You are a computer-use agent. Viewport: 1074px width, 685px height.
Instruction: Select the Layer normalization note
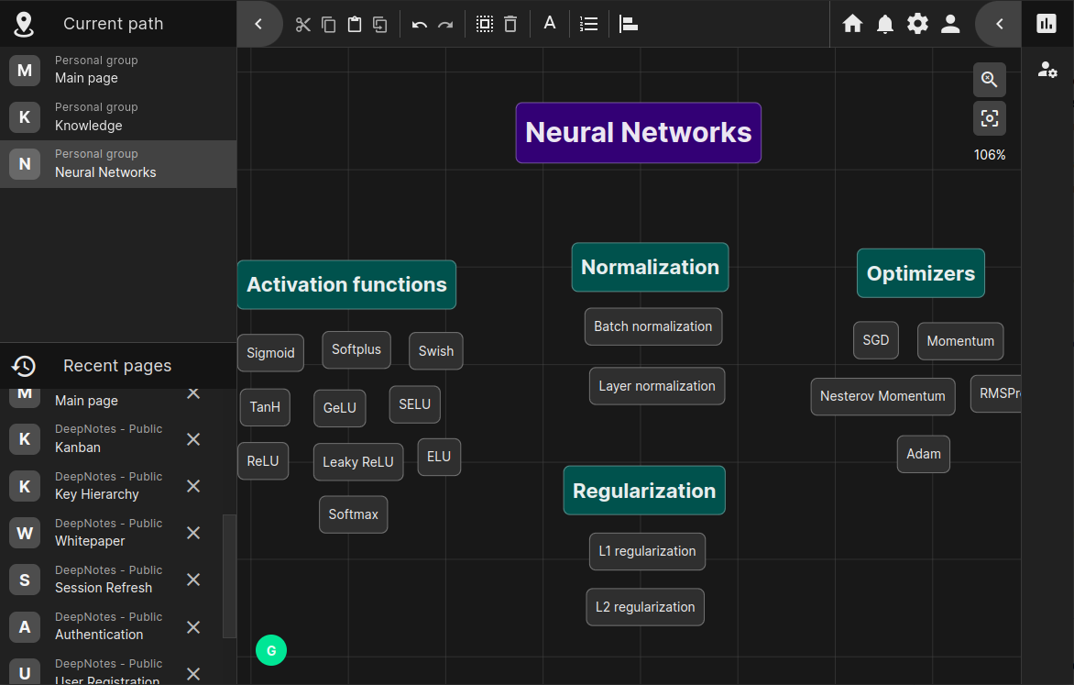pyautogui.click(x=657, y=386)
